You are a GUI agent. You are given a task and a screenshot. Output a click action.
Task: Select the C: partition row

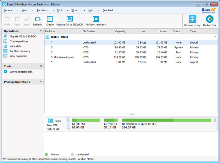point(131,52)
